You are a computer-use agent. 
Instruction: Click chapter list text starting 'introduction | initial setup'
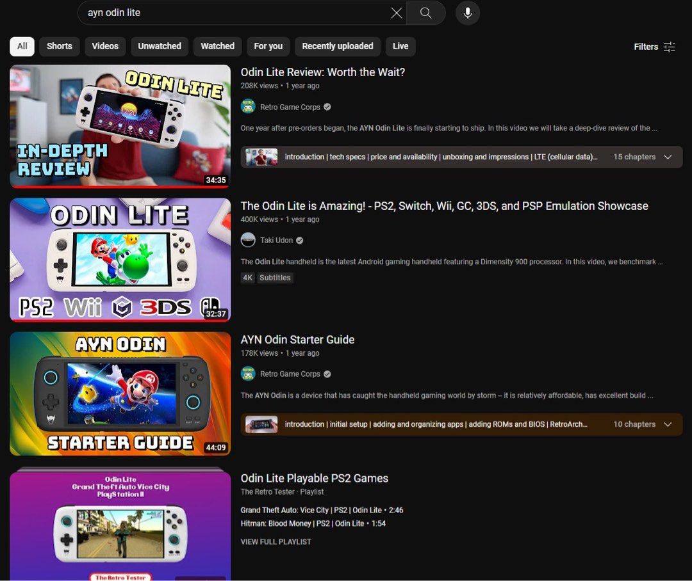tap(436, 424)
